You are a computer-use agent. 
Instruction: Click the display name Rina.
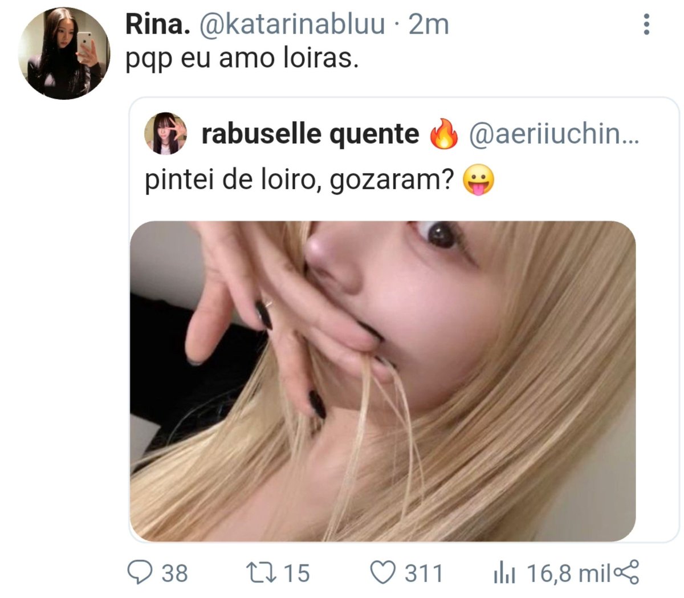[x=157, y=24]
